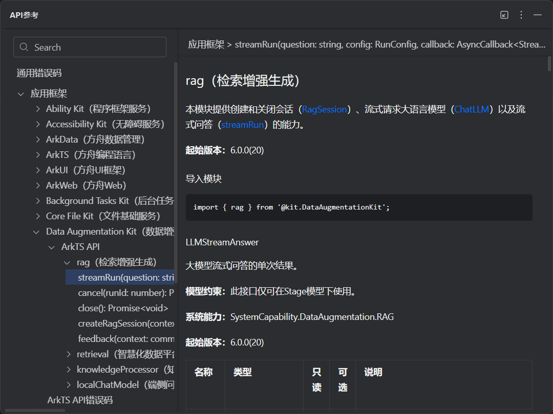The height and width of the screenshot is (414, 553).
Task: Follow the streamRun link in description
Action: pyautogui.click(x=243, y=125)
